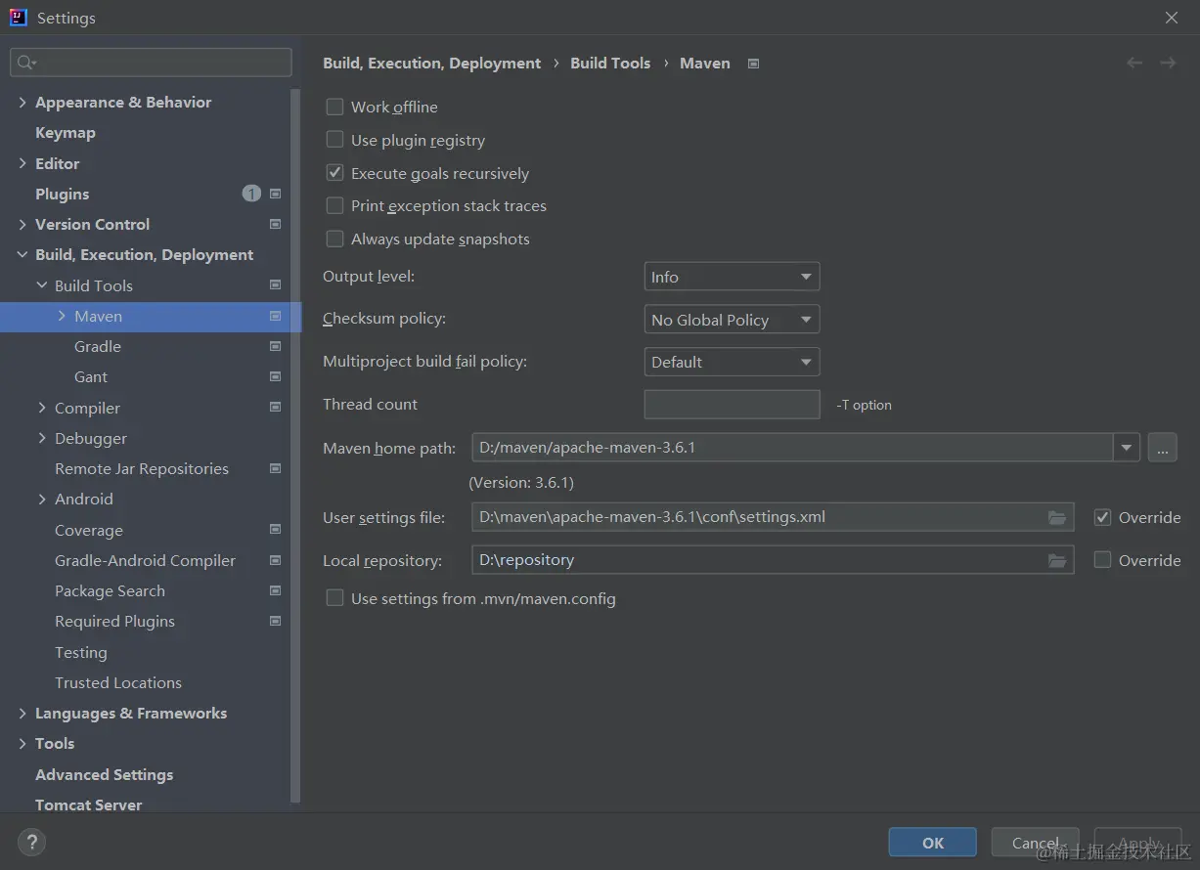Click the project-level icon beside Build Tools
Image resolution: width=1200 pixels, height=870 pixels.
tap(275, 285)
